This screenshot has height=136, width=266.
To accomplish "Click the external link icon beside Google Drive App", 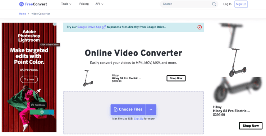I will 104,27.
